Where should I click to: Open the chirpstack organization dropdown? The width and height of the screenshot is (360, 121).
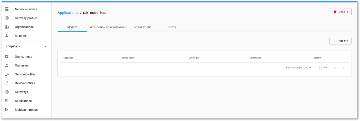26,46
